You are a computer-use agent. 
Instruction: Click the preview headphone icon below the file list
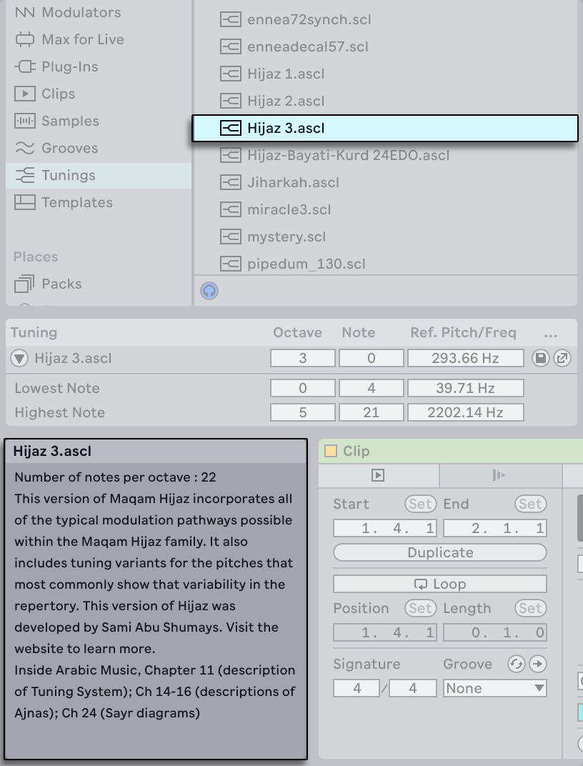[x=209, y=290]
